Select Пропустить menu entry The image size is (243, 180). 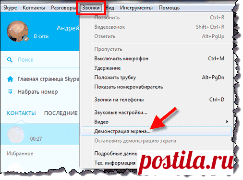point(156,49)
